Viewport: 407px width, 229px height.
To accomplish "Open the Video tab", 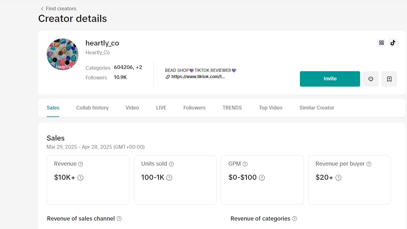I will click(132, 108).
